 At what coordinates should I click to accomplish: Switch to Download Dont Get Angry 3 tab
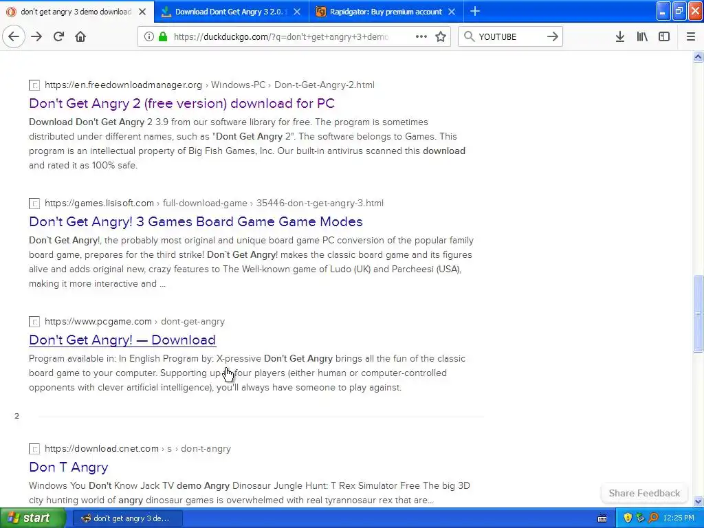point(232,12)
